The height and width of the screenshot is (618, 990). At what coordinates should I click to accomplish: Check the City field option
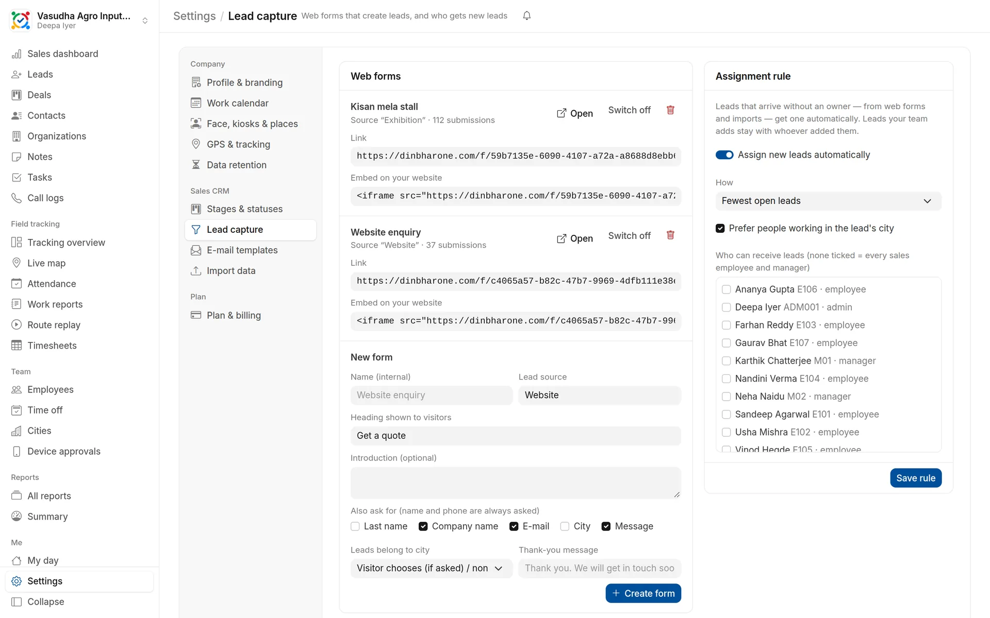point(565,526)
